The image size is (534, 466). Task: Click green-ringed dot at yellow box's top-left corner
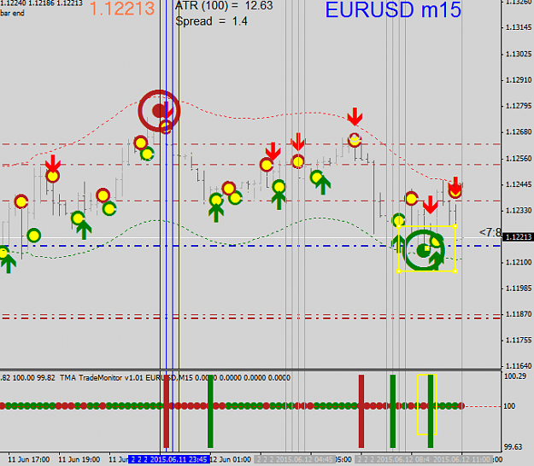[x=399, y=220]
